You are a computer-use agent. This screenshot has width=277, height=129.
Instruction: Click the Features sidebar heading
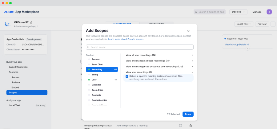coord(14,72)
